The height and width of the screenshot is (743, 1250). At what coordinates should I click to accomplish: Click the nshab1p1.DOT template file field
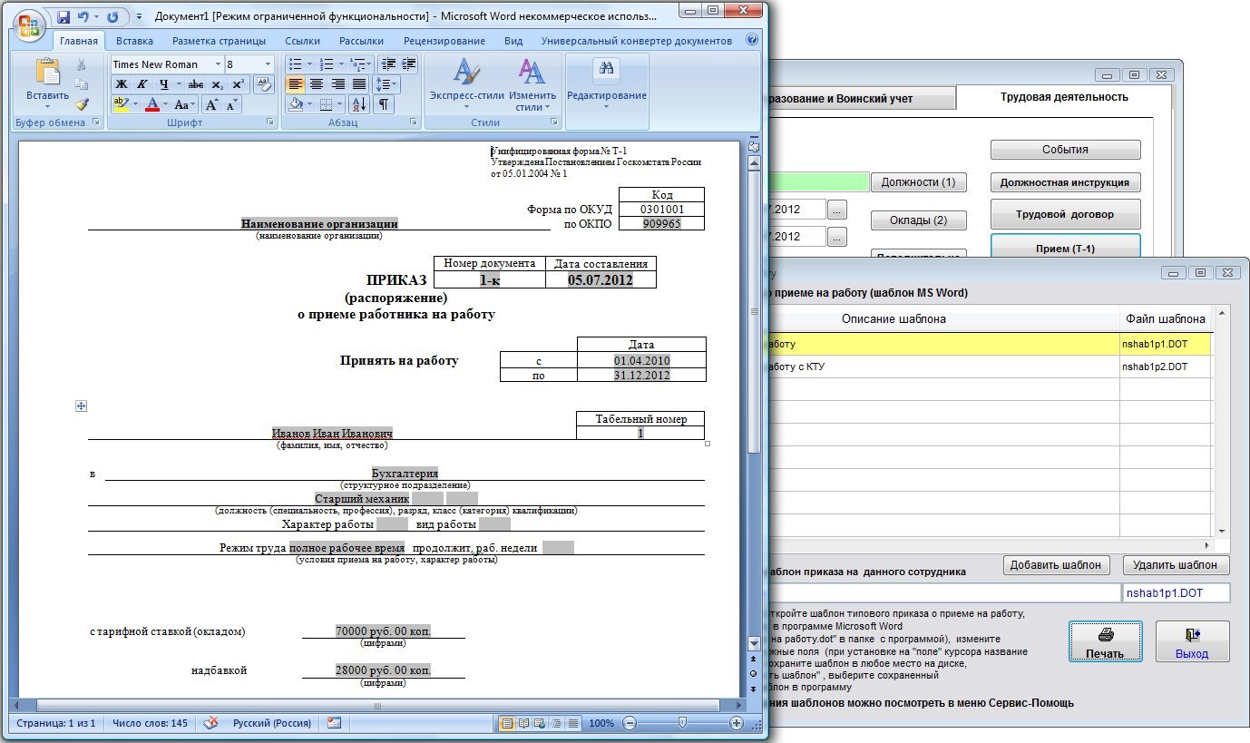click(1177, 593)
